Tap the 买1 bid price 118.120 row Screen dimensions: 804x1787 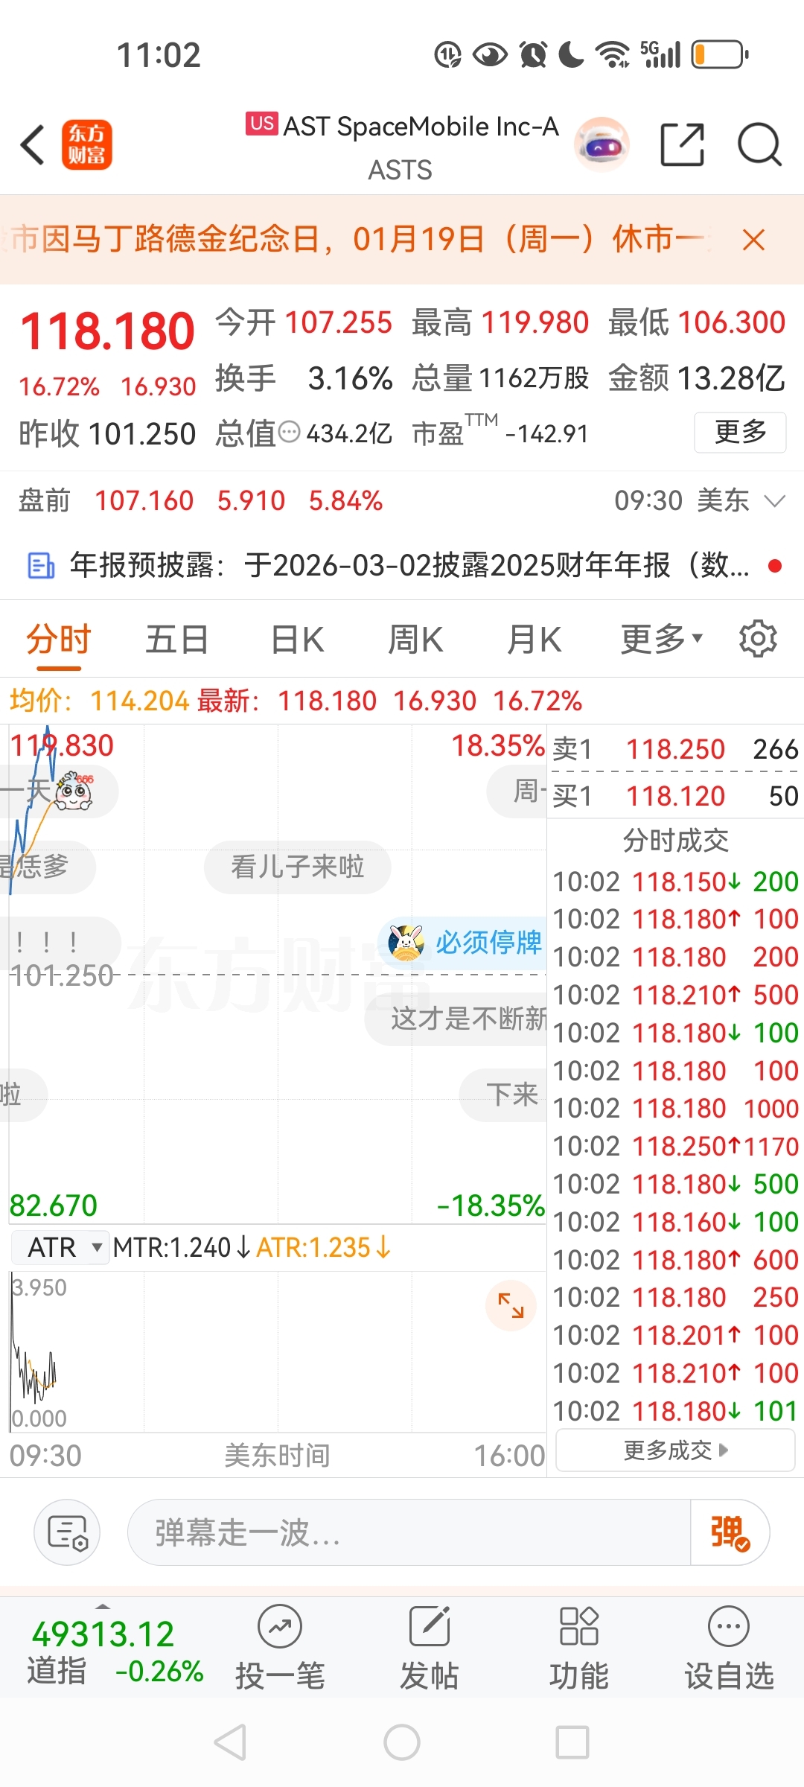coord(675,796)
